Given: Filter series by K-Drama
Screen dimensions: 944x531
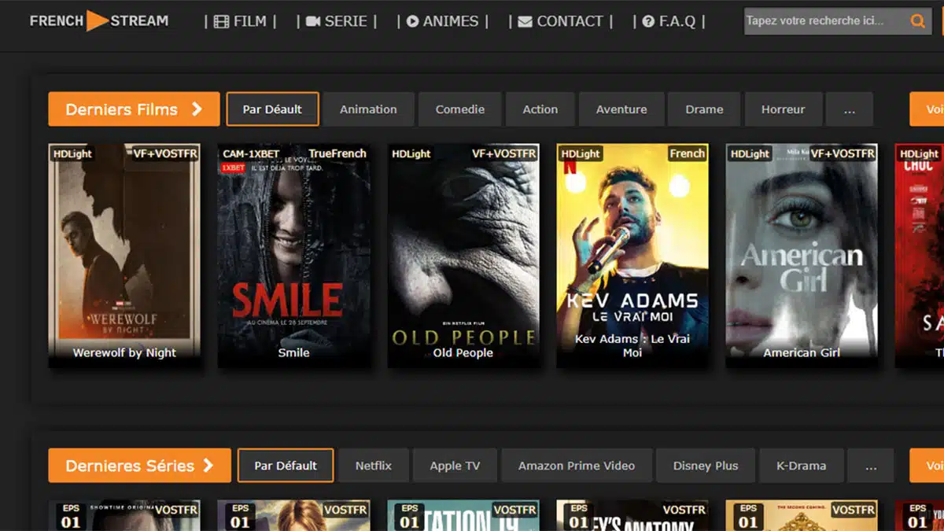Looking at the screenshot, I should [x=802, y=466].
